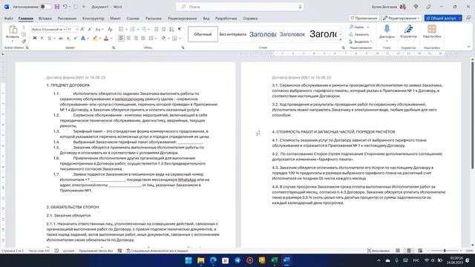This screenshot has width=475, height=267.
Task: Apply red font color
Action: (106, 38)
